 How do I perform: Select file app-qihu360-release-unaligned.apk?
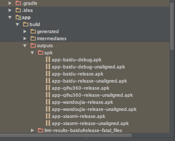(x=92, y=95)
